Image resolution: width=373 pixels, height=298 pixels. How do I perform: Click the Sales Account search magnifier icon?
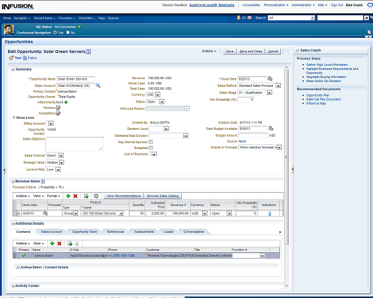[x=98, y=86]
